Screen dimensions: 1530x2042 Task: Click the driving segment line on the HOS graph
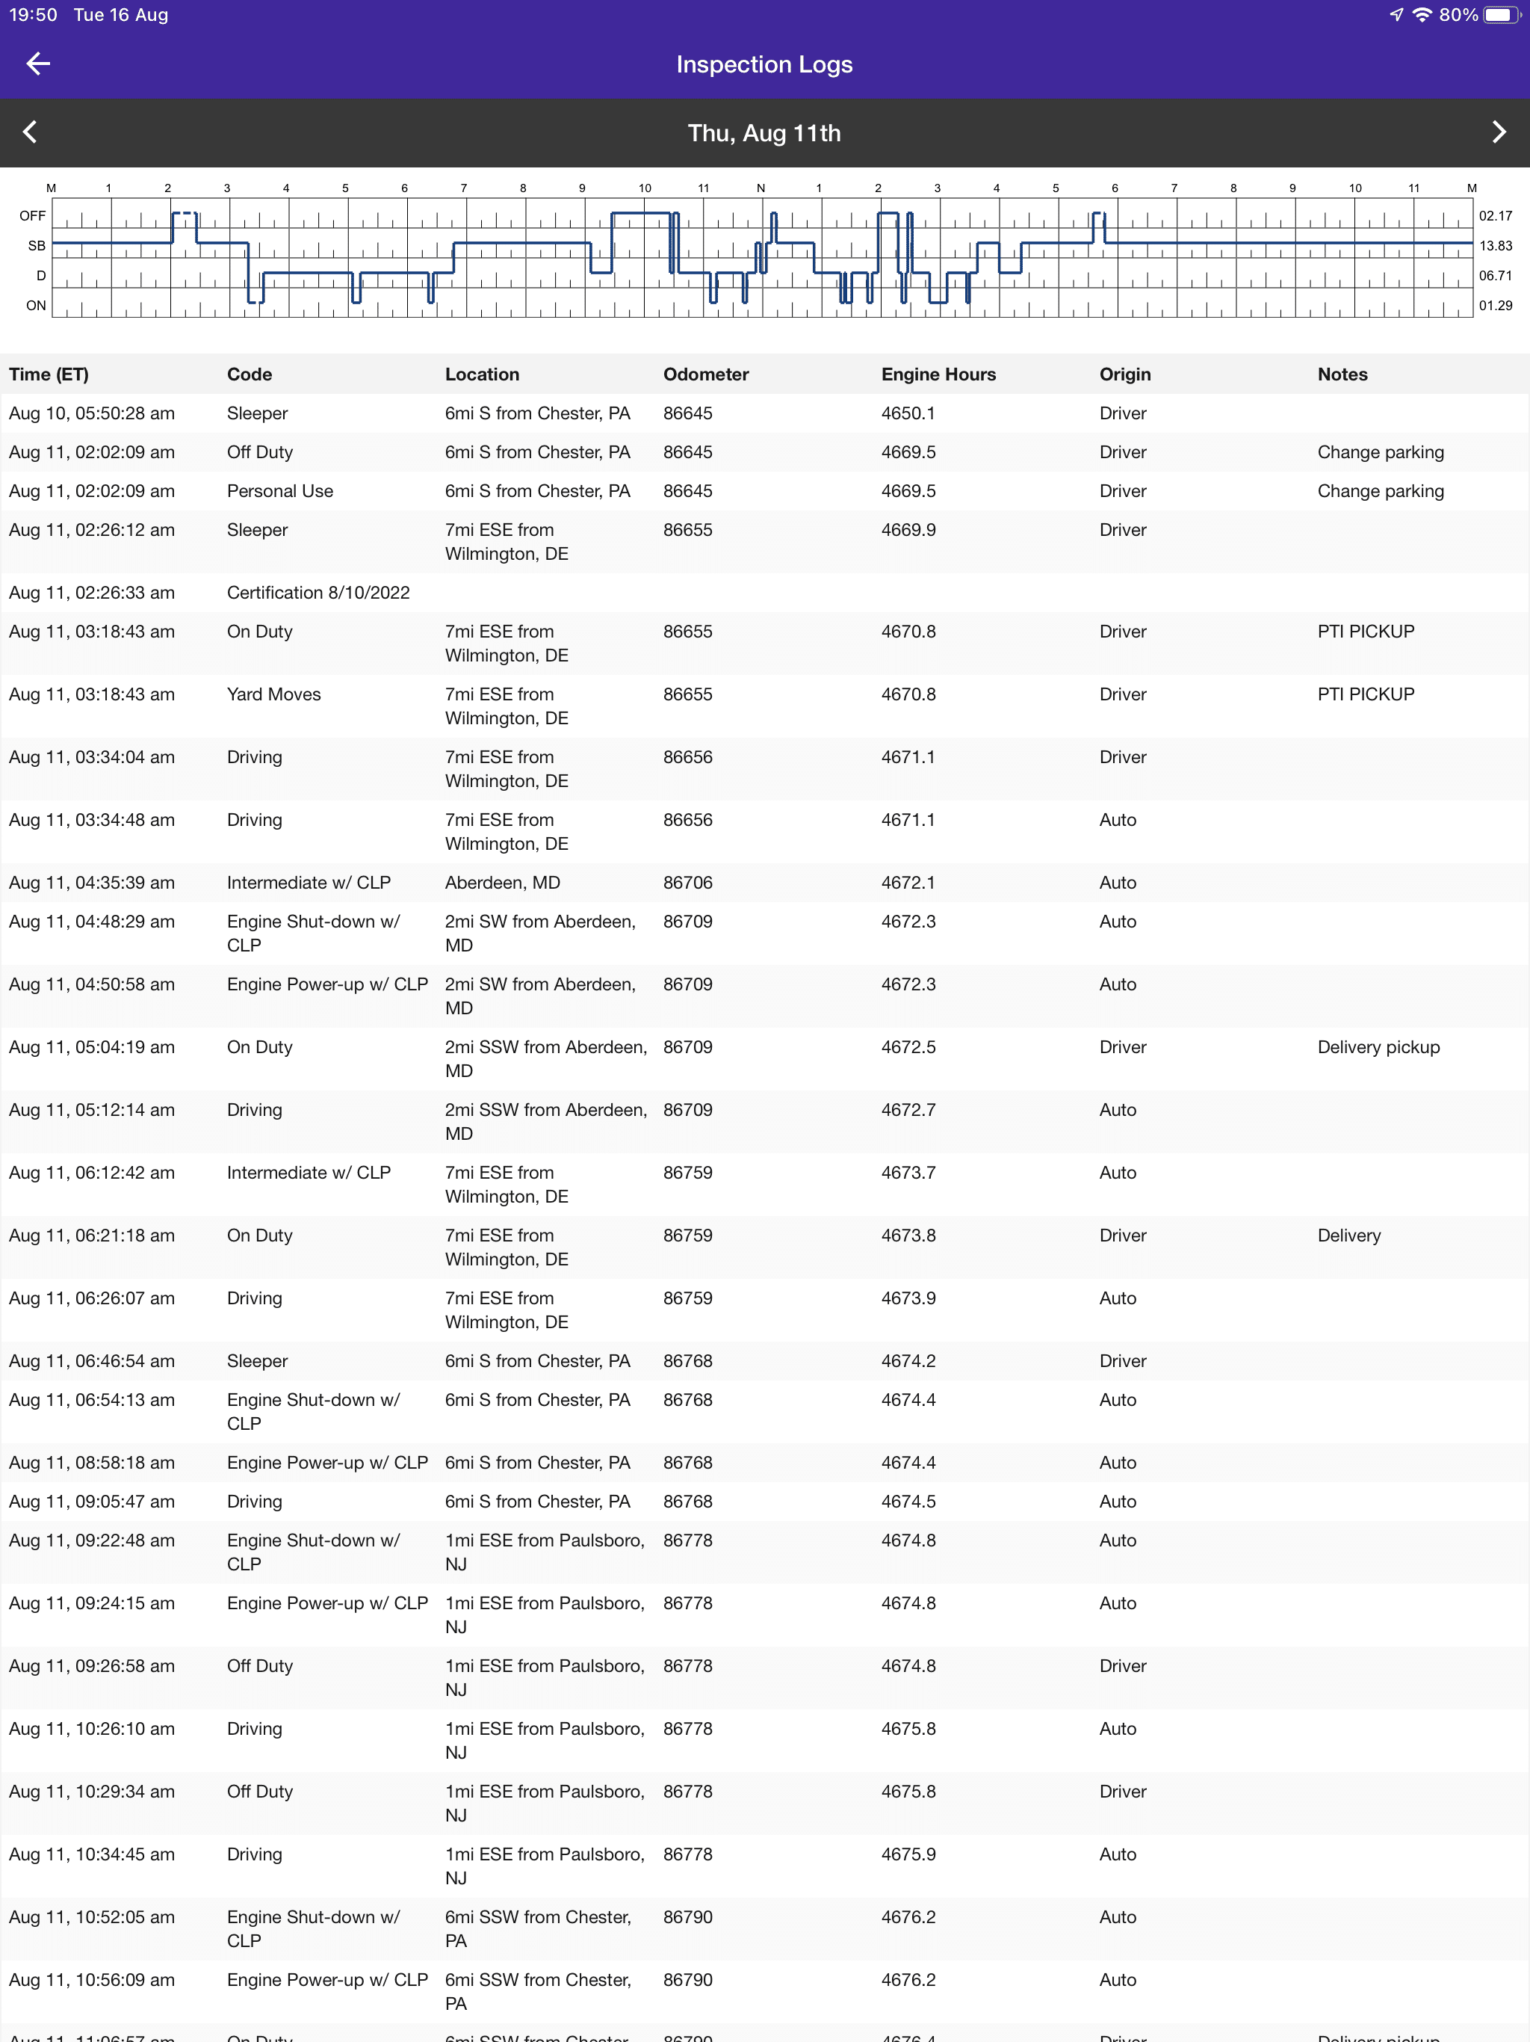click(x=305, y=275)
